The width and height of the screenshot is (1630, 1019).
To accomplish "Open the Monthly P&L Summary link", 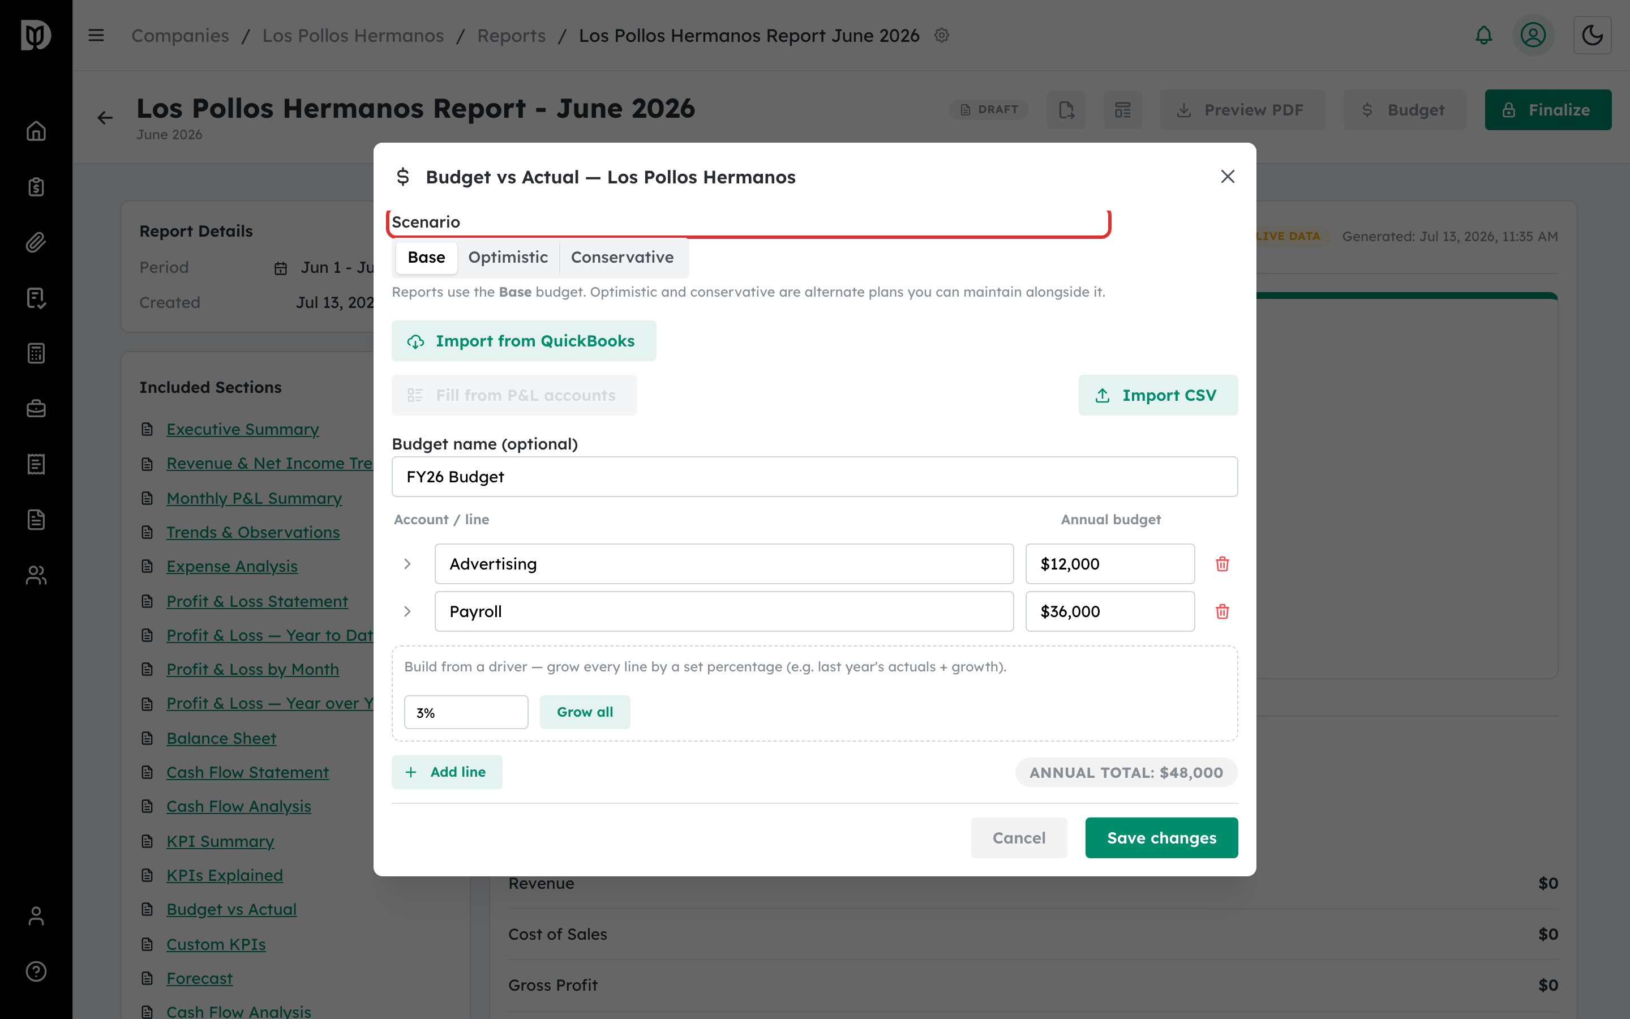I will tap(254, 498).
